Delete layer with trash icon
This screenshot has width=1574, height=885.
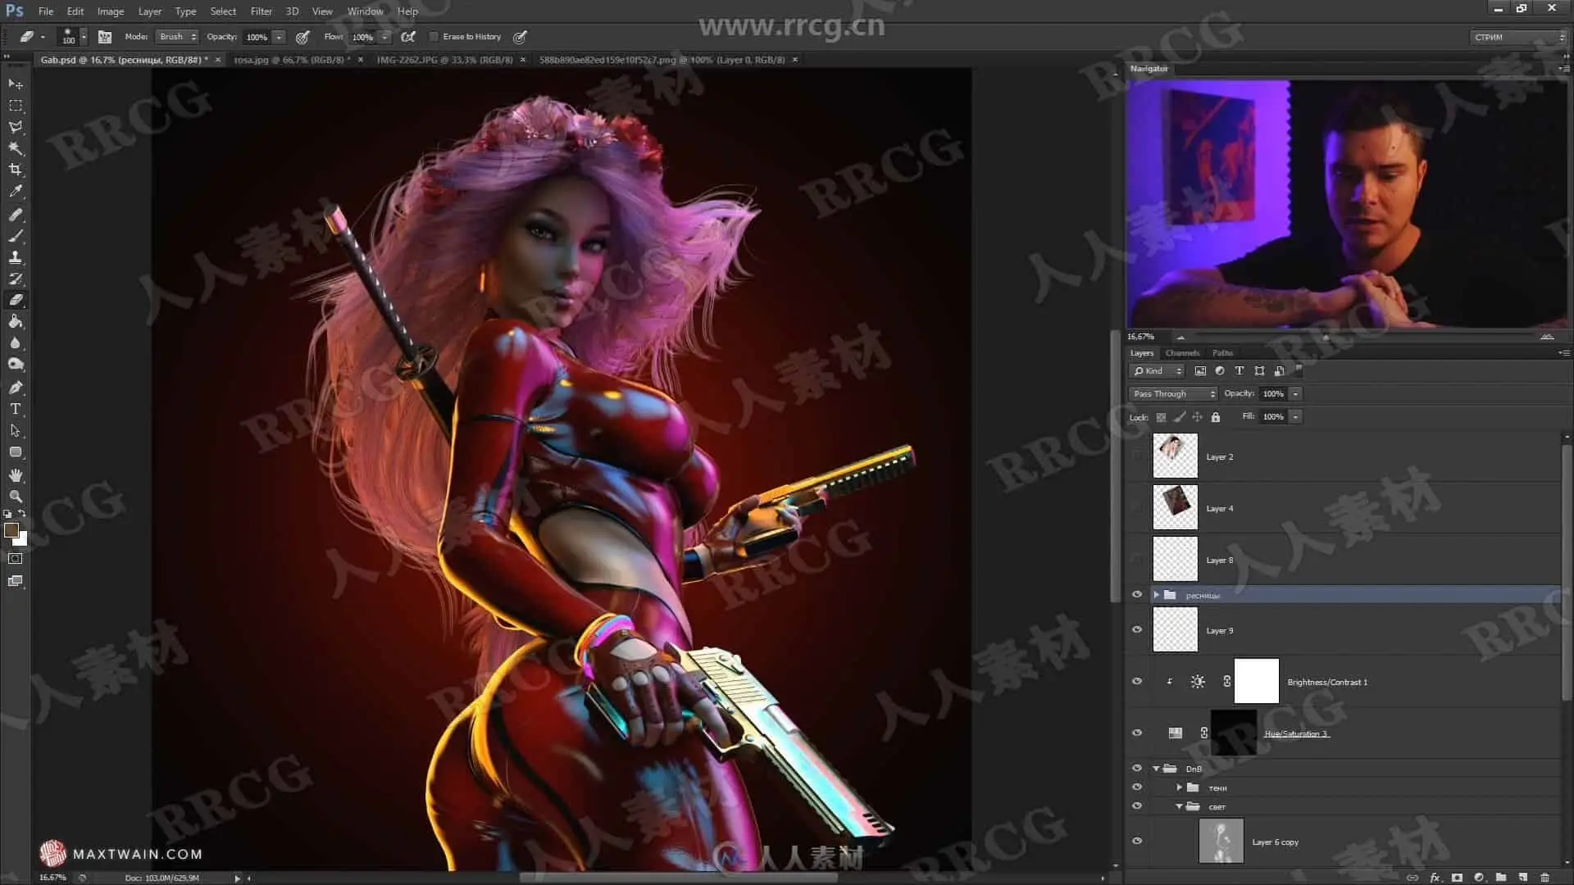click(1544, 877)
